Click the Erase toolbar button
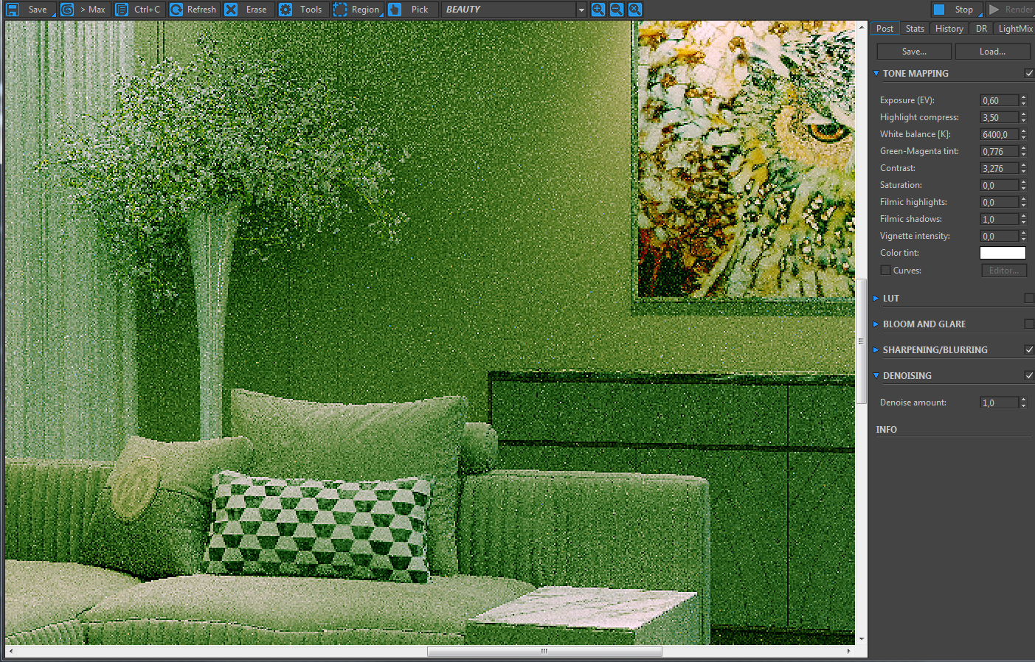Image resolution: width=1035 pixels, height=662 pixels. (248, 10)
